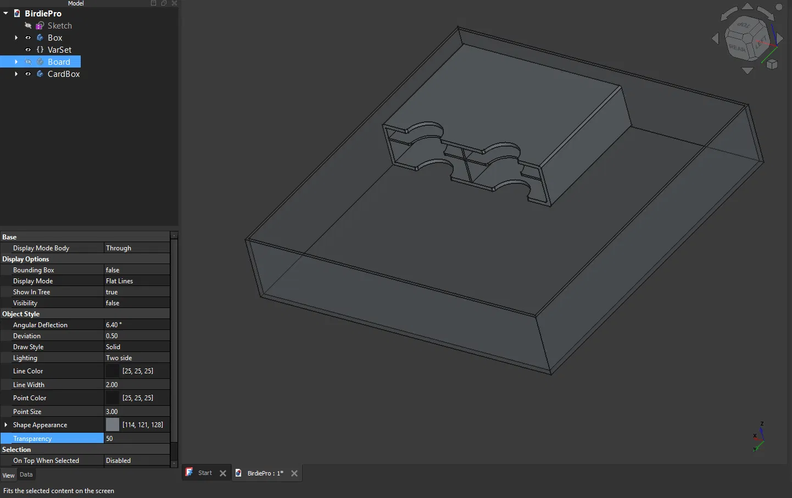
Task: Open the On Top When Selected dropdown
Action: [x=137, y=461]
